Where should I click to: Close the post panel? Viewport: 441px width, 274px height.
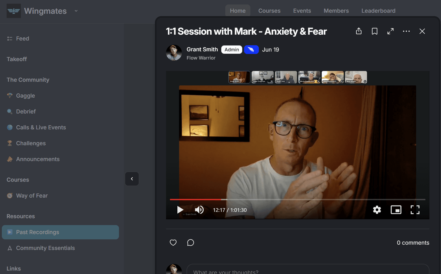(x=422, y=31)
